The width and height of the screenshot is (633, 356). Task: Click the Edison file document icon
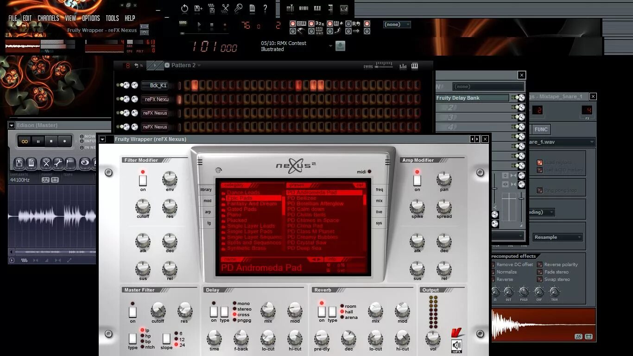pyautogui.click(x=31, y=163)
